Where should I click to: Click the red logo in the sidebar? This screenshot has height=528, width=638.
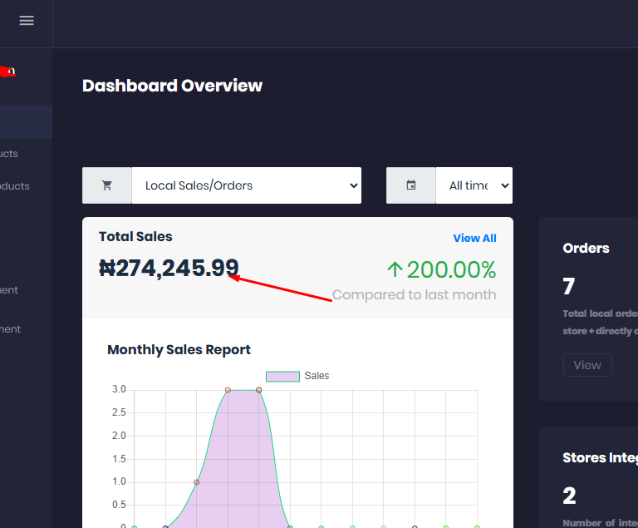click(x=7, y=72)
